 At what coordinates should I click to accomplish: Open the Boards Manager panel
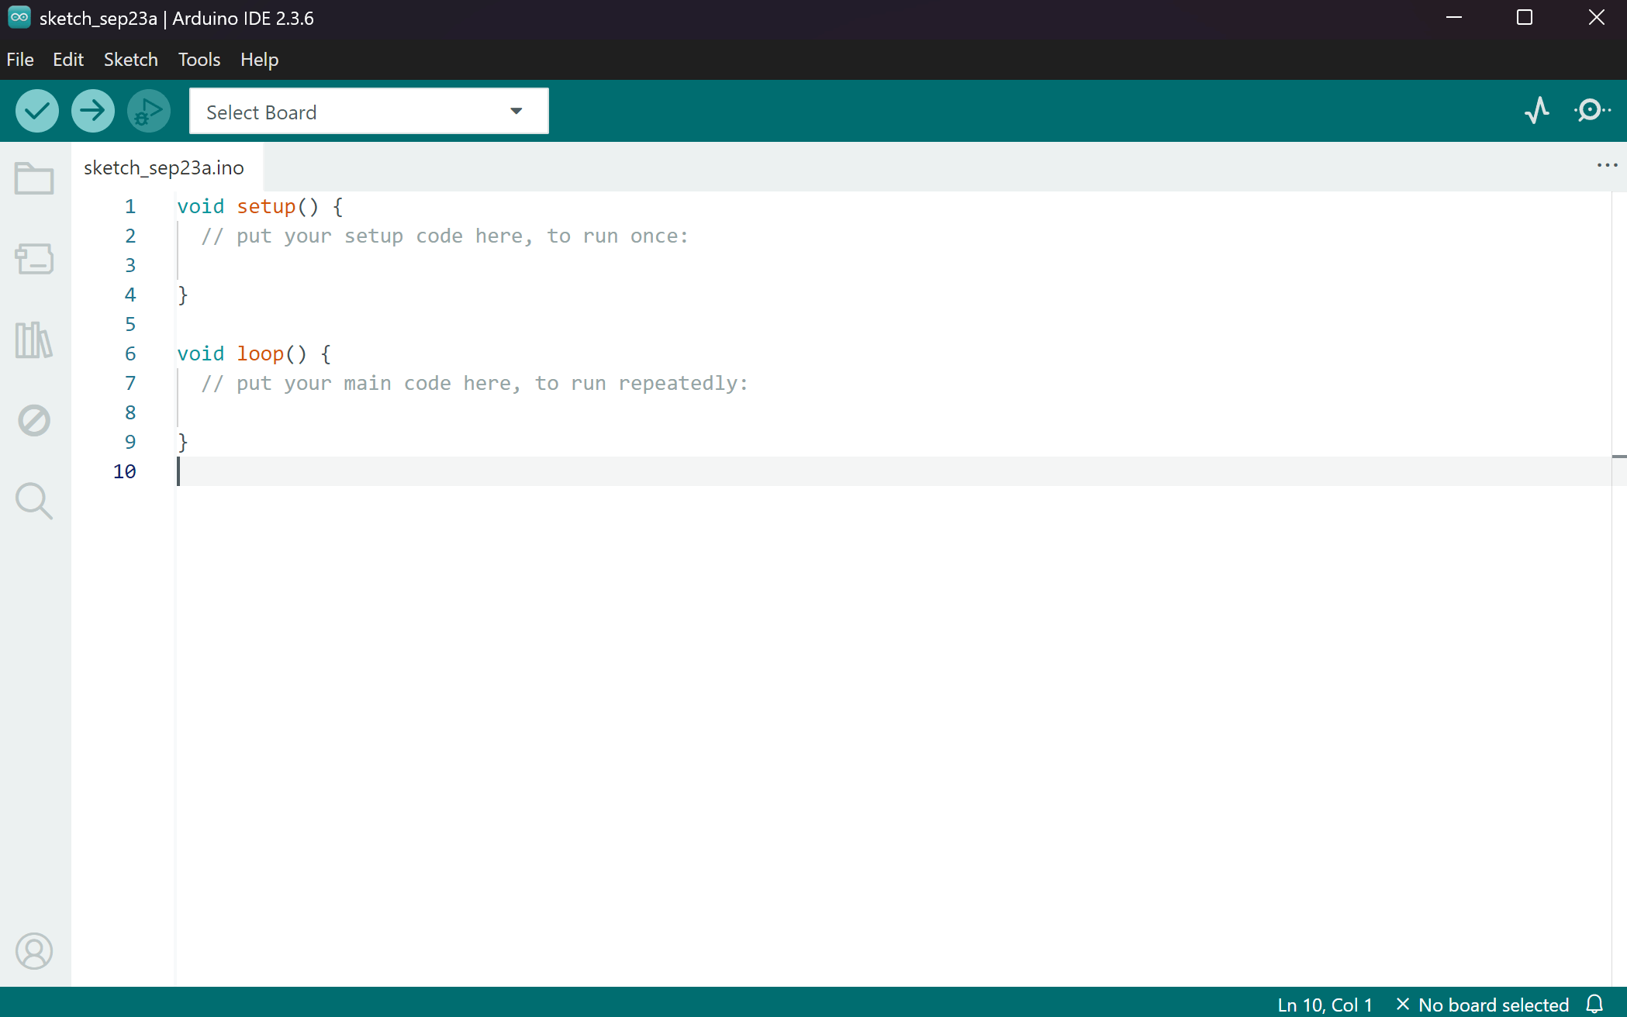click(x=34, y=259)
